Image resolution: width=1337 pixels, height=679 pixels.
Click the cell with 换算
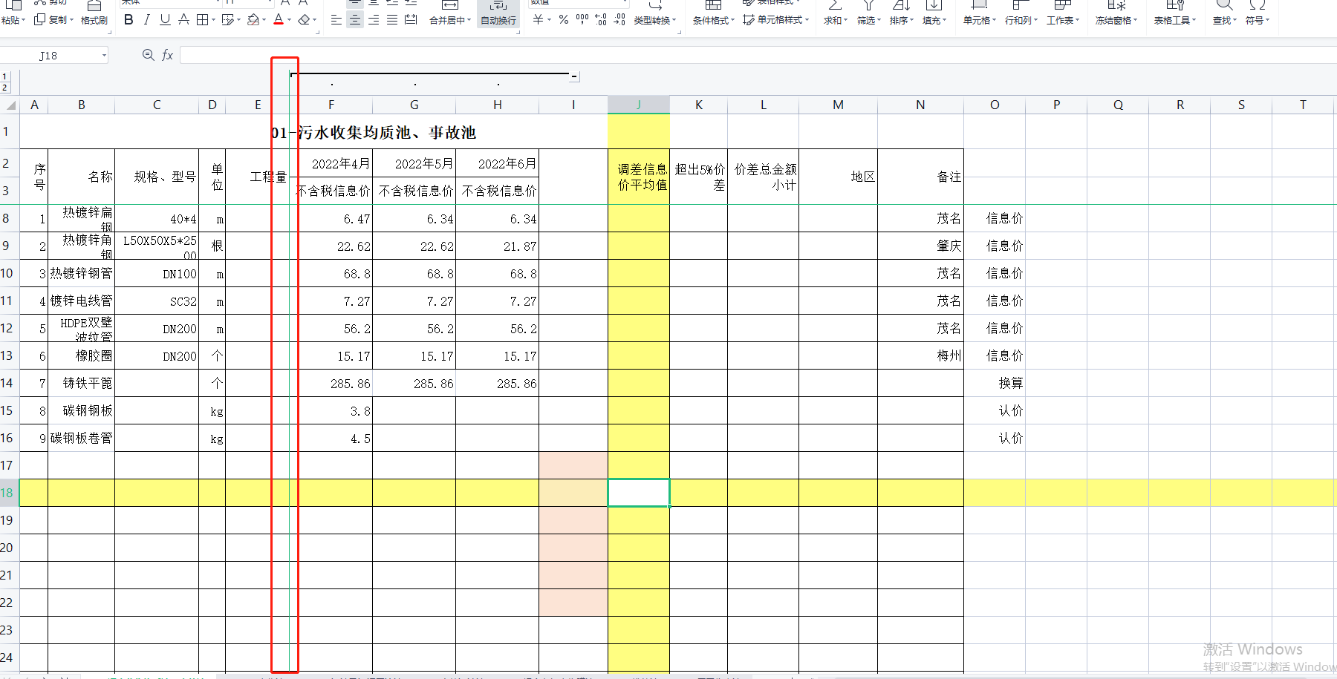click(995, 384)
